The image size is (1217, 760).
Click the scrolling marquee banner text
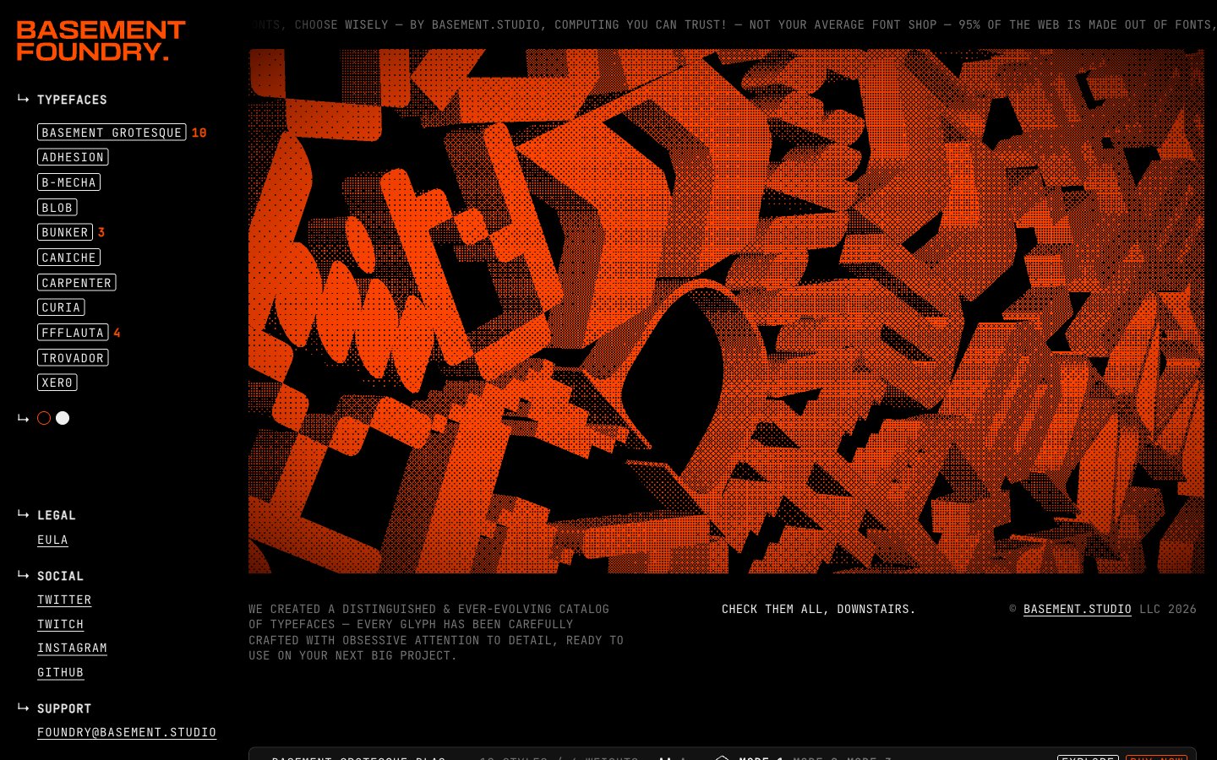coord(733,24)
